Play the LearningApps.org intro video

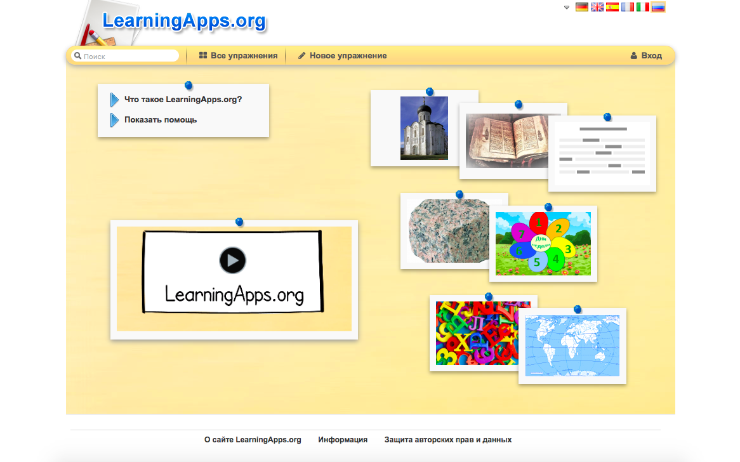click(233, 260)
